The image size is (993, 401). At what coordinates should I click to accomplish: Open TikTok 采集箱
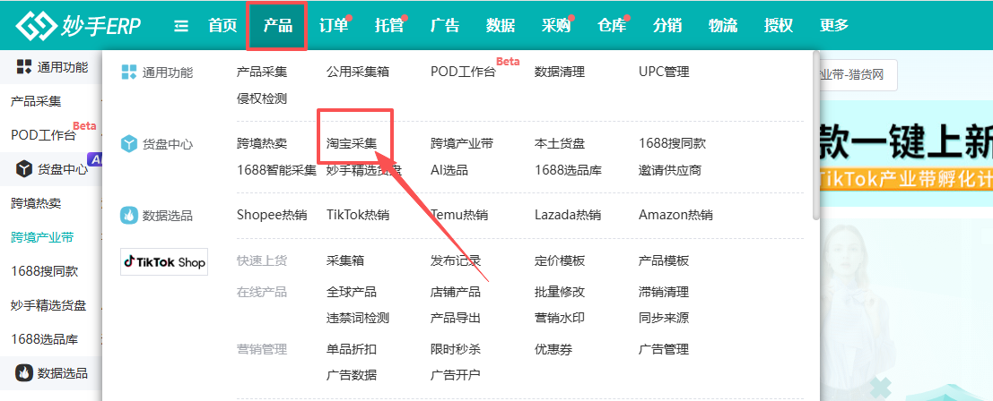click(x=345, y=260)
